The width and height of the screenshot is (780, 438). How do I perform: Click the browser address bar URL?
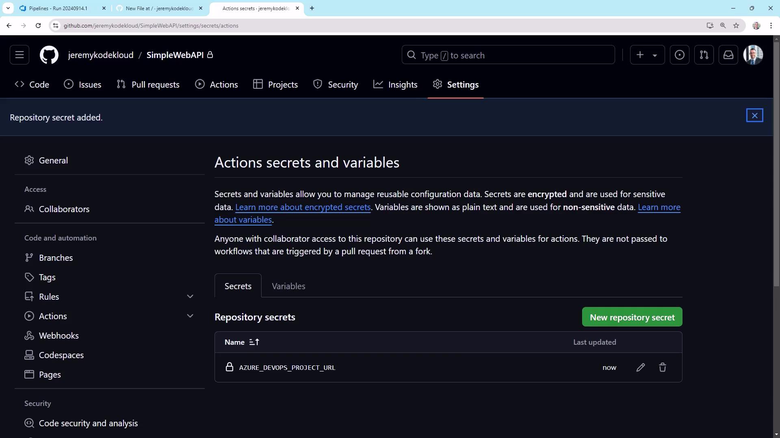tap(151, 26)
